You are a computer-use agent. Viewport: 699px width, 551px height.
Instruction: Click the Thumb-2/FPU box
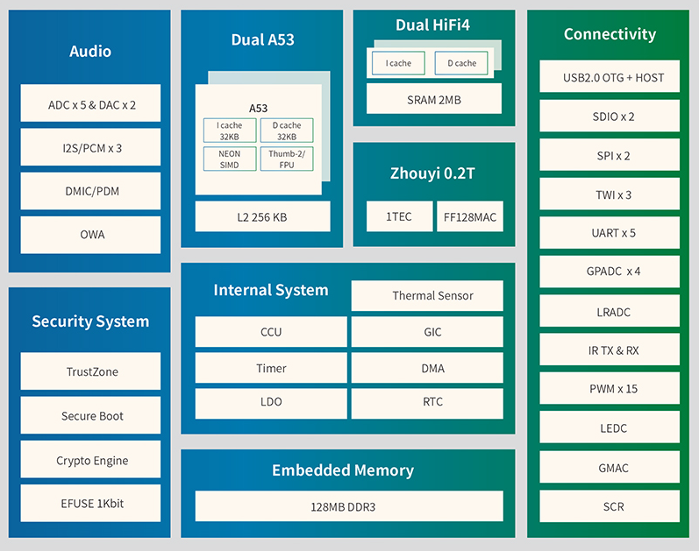point(287,159)
